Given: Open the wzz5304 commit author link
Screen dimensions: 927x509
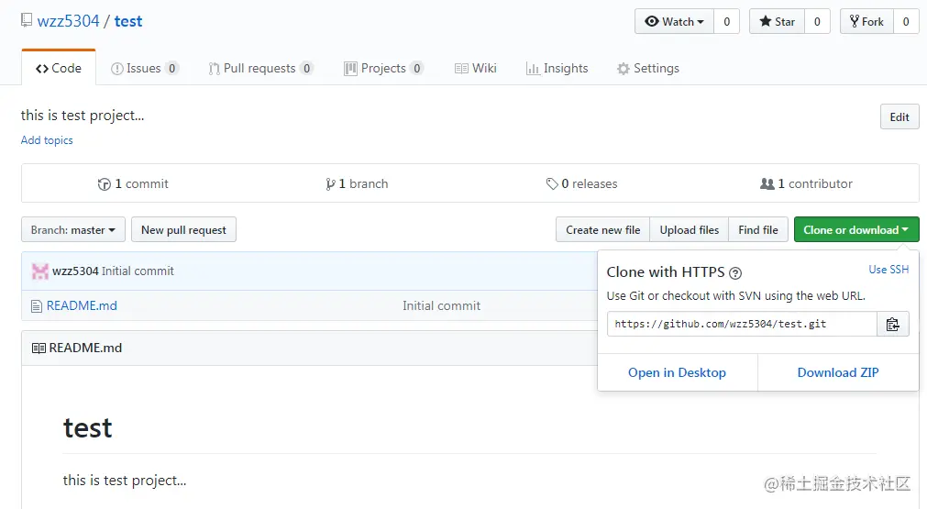Looking at the screenshot, I should click(x=75, y=271).
